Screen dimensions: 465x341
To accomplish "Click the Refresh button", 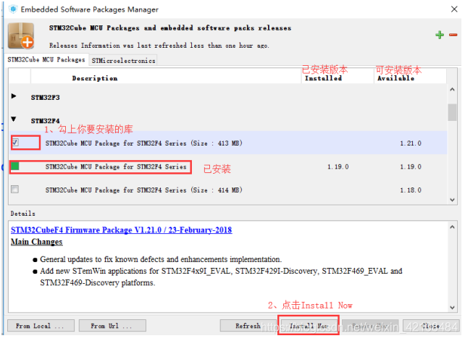I will (248, 326).
